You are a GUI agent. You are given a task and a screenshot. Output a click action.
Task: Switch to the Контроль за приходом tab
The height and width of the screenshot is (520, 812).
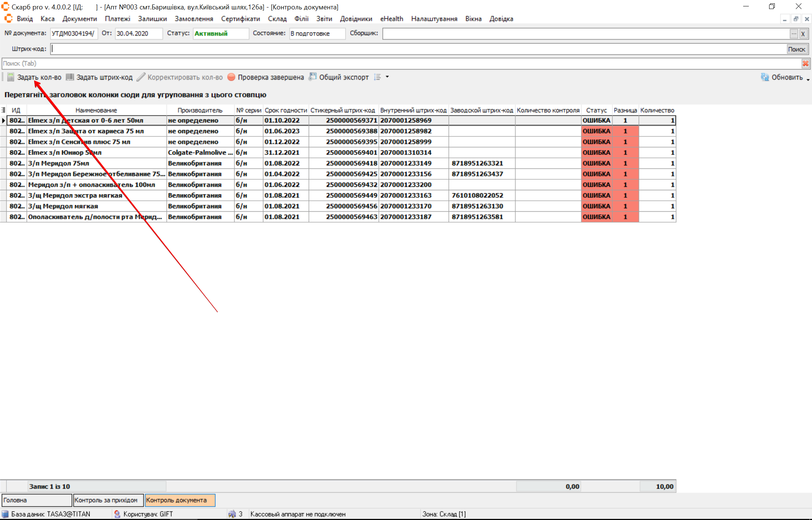pos(108,500)
